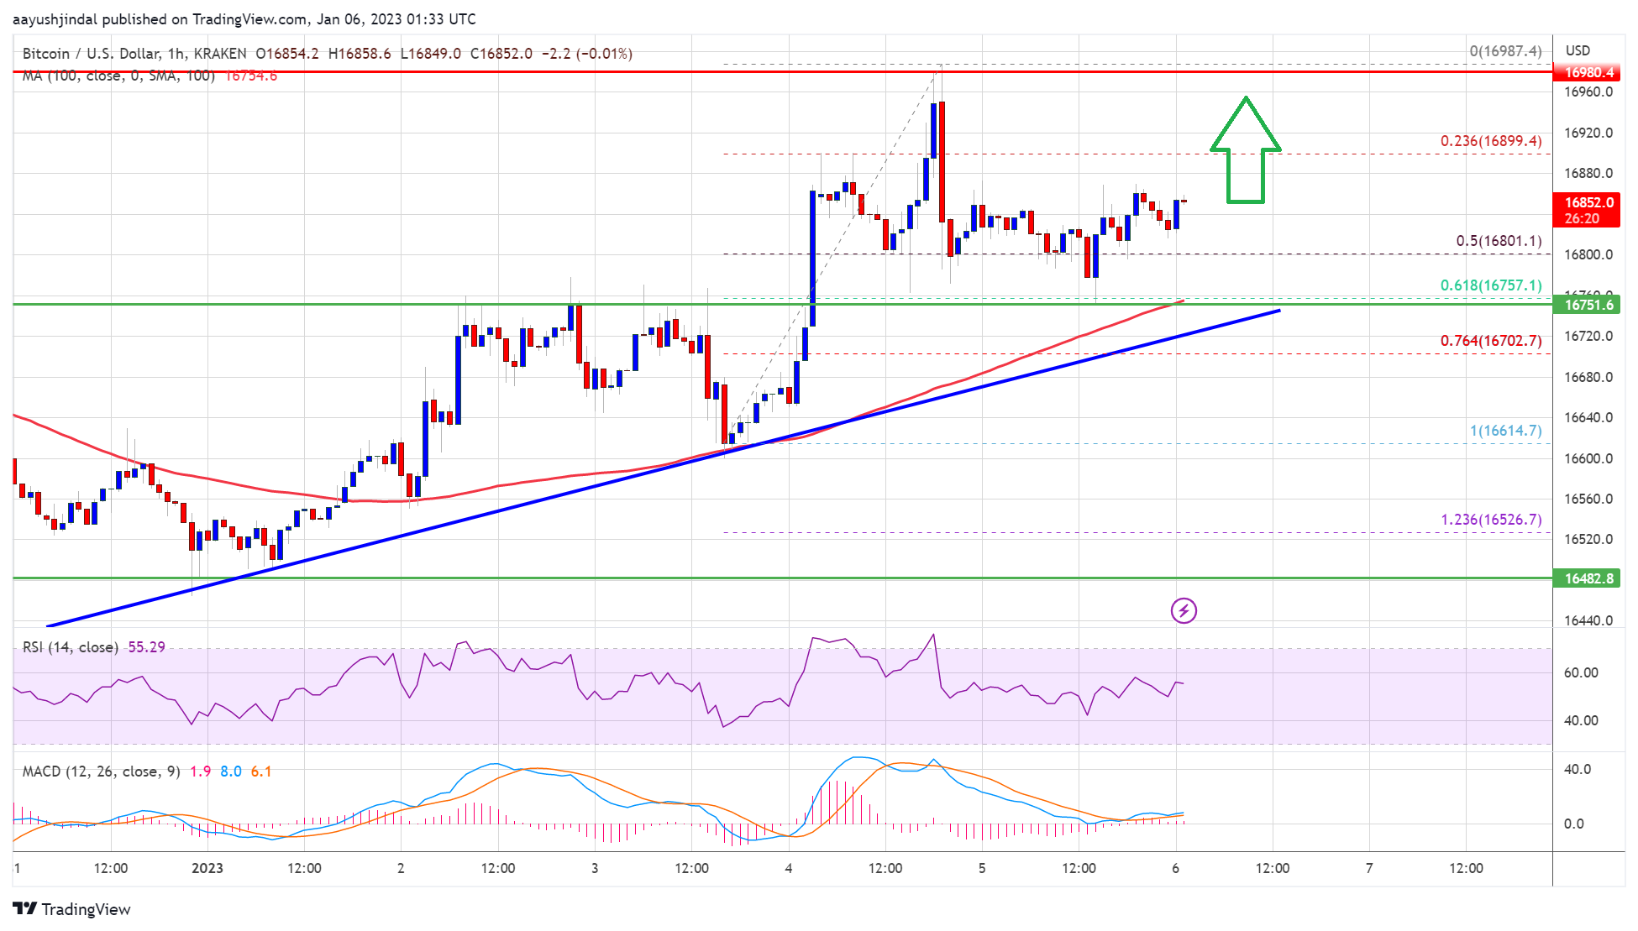Click the purple lightning bolt event icon
The width and height of the screenshot is (1638, 931).
click(1184, 610)
